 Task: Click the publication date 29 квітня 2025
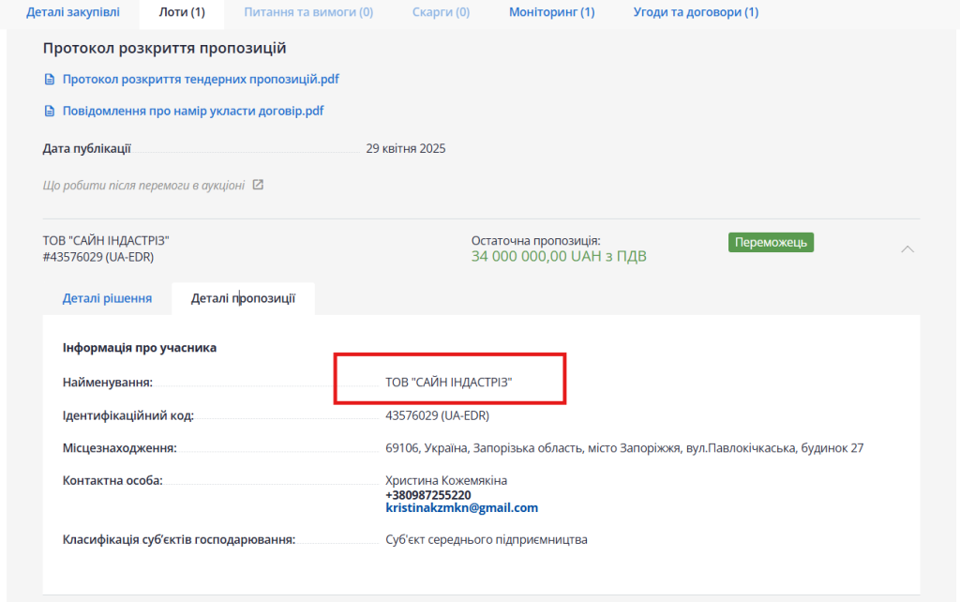click(405, 149)
